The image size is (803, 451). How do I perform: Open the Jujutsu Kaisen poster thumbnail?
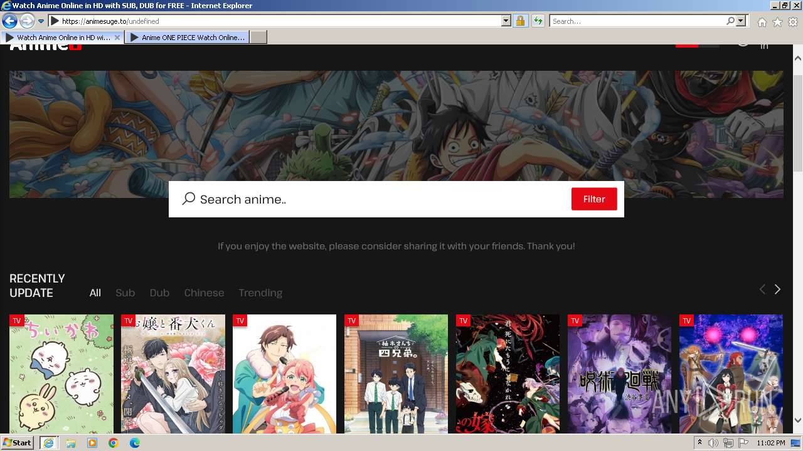(x=620, y=374)
